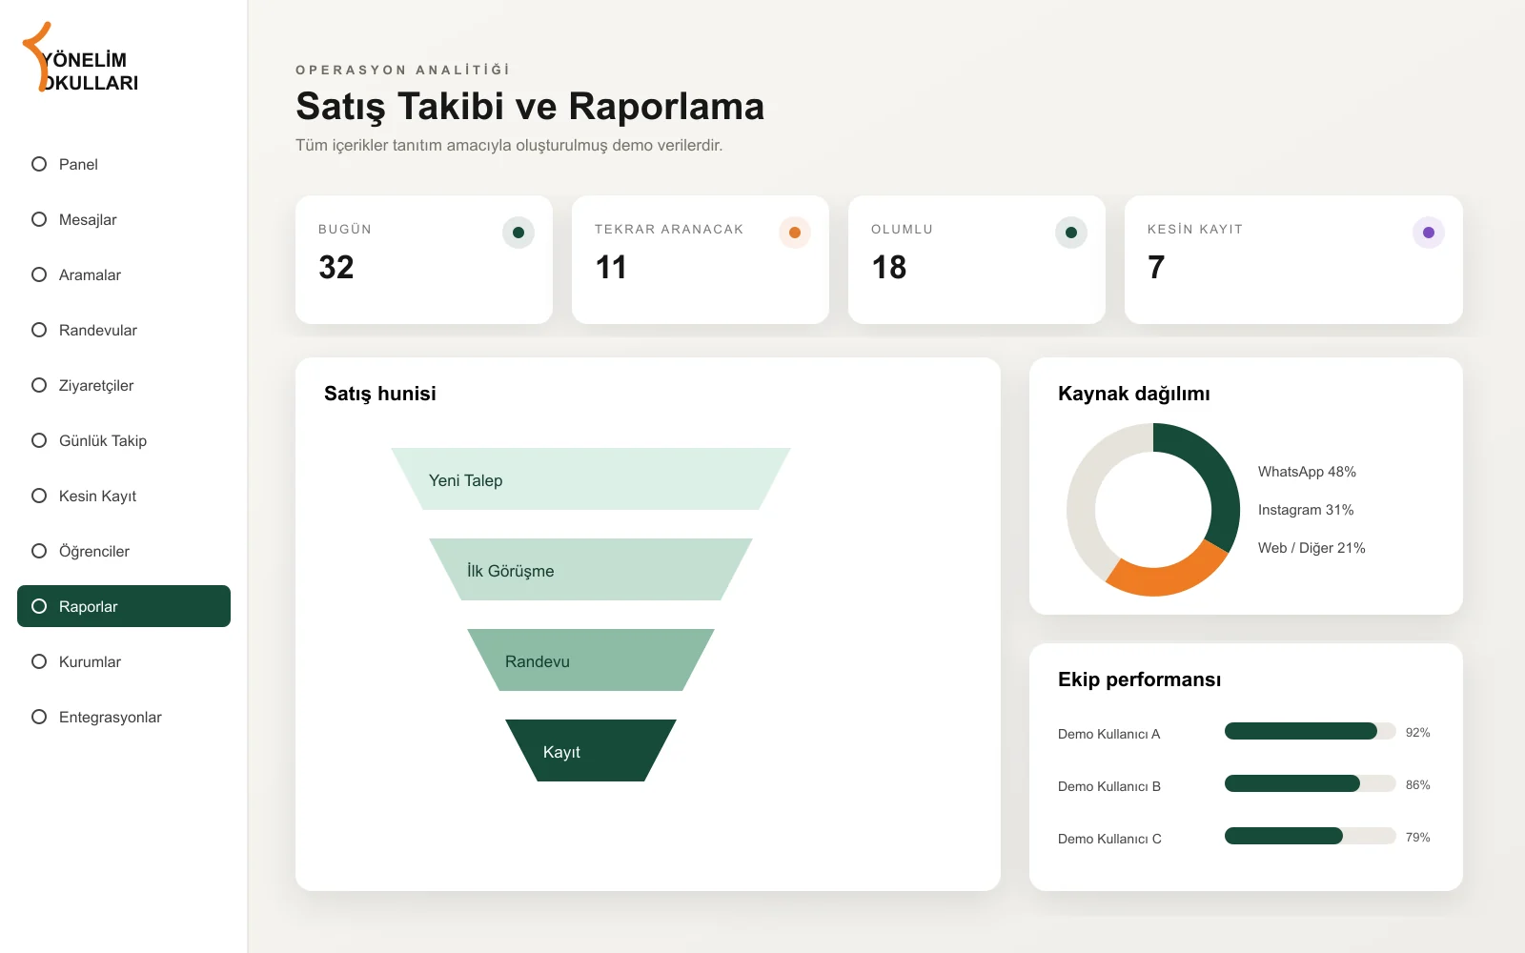The image size is (1525, 953).
Task: Click the Satış hunisi heading
Action: coord(380,394)
